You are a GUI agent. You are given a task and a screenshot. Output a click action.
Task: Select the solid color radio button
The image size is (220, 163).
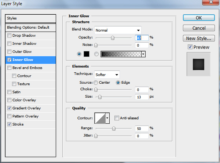79,54
